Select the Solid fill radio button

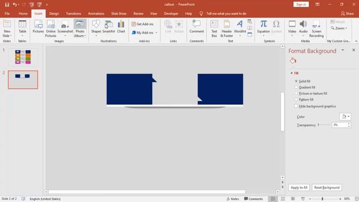296,81
